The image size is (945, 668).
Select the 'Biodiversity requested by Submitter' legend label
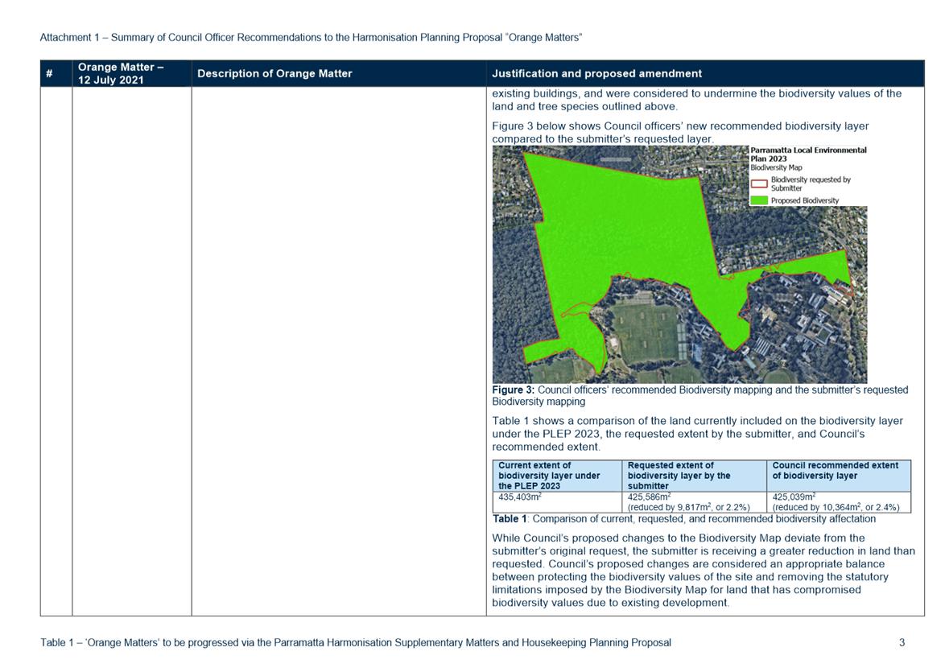(811, 183)
